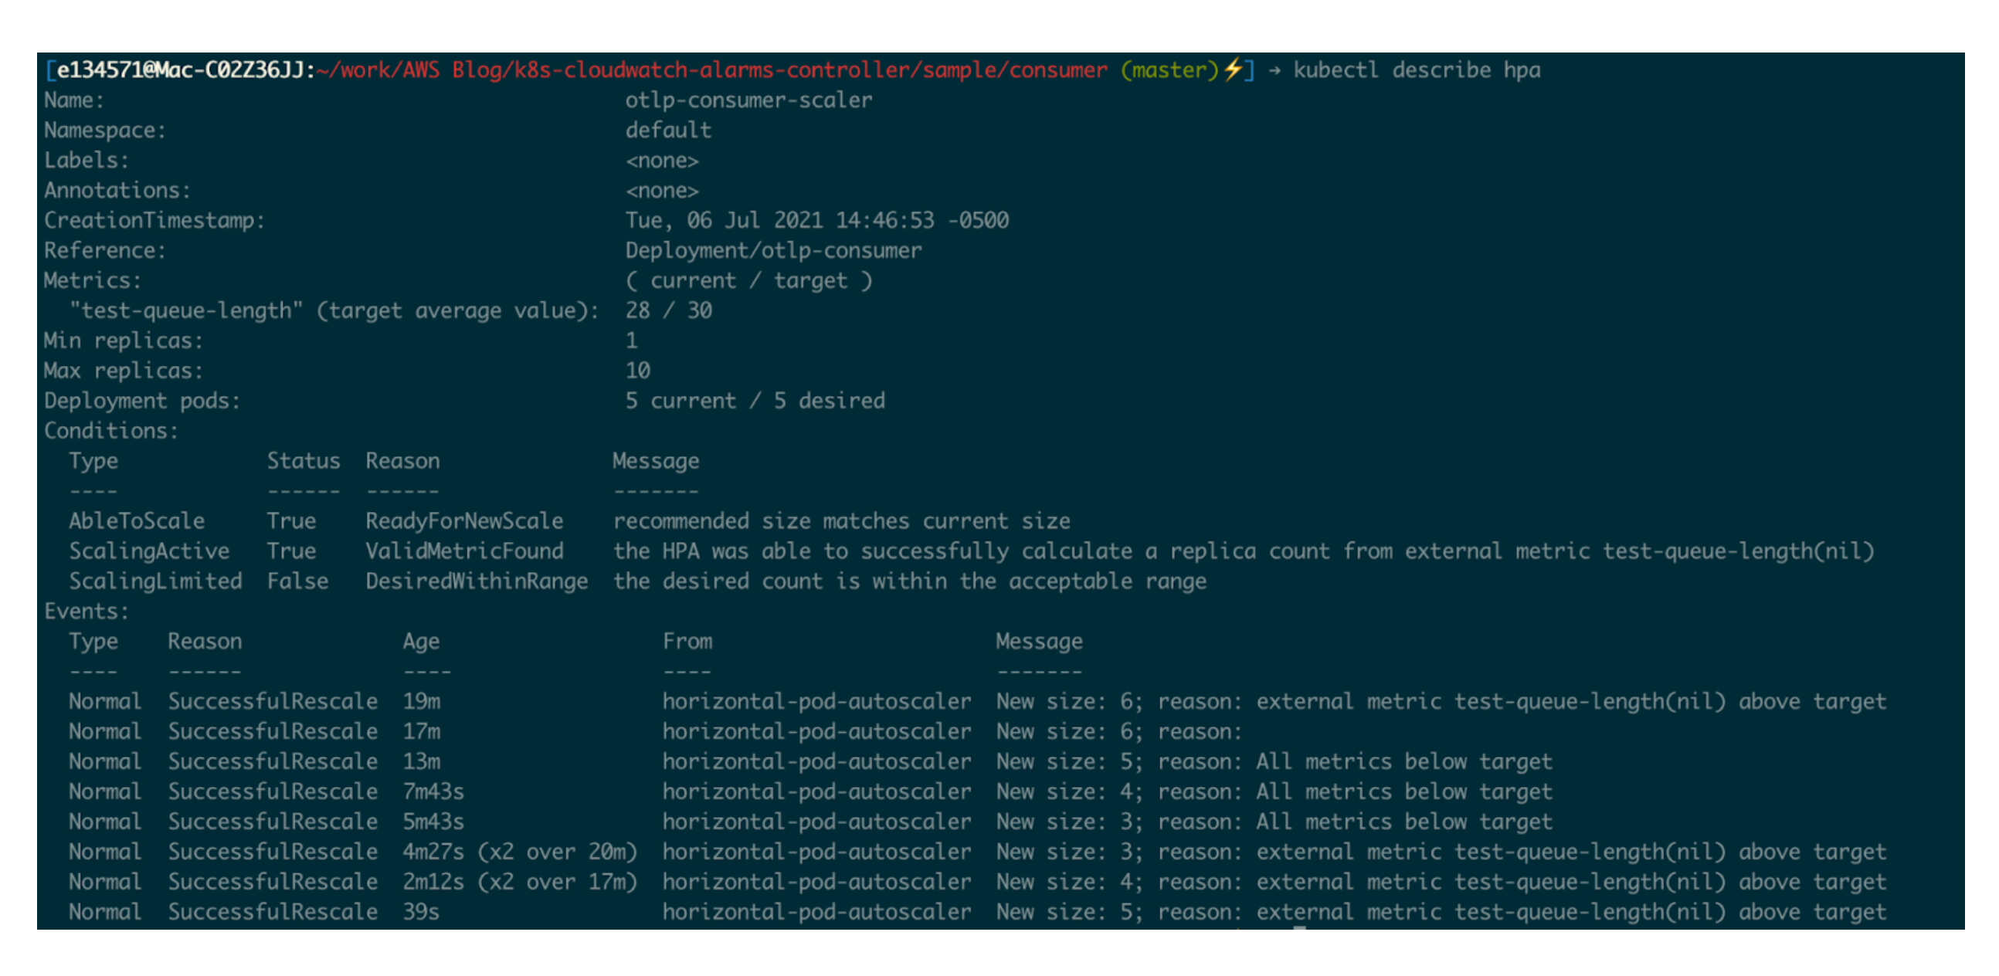1999x976 pixels.
Task: Click the arrow prompt symbol
Action: pos(1274,70)
